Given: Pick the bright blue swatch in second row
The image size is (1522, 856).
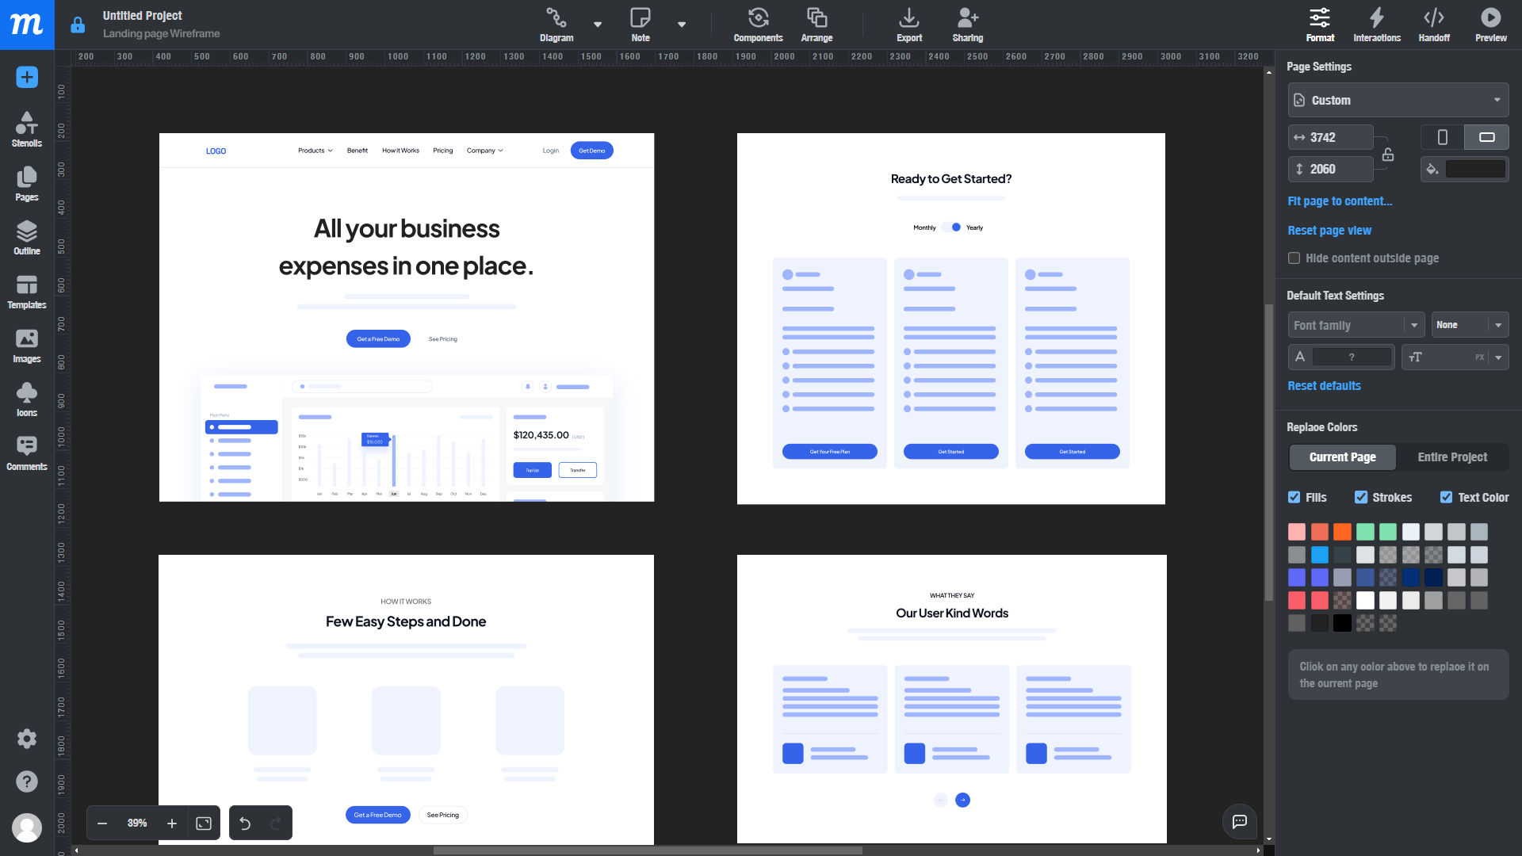Looking at the screenshot, I should pyautogui.click(x=1319, y=555).
